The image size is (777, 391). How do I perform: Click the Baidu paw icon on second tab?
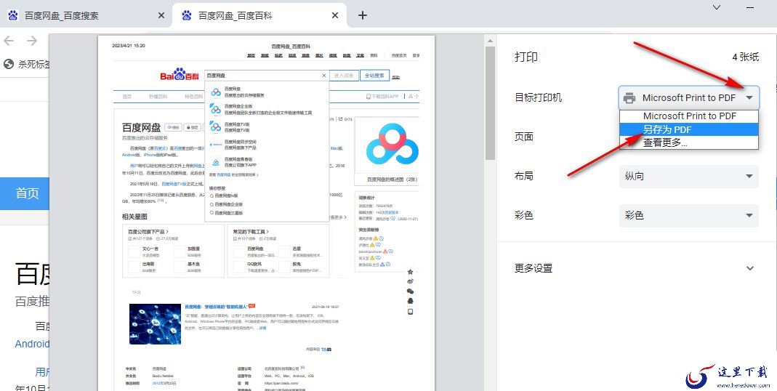click(x=187, y=15)
